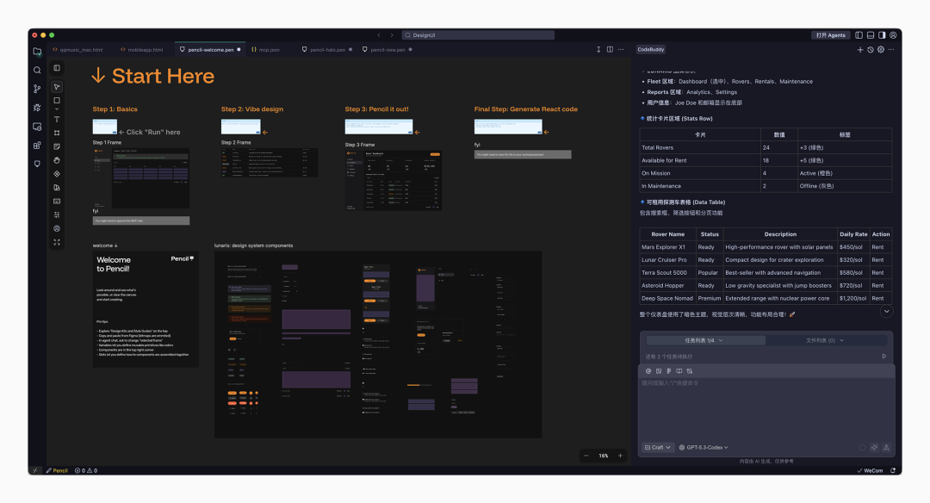Screen dimensions: 930x503
Task: Toggle the canvas layers panel
Action: (57, 68)
